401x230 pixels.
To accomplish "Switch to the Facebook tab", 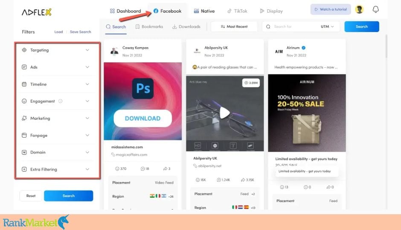I will [x=168, y=11].
